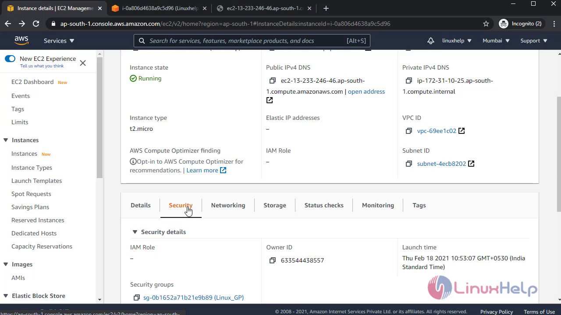The width and height of the screenshot is (561, 315).
Task: Switch to the Details tab
Action: pos(141,205)
